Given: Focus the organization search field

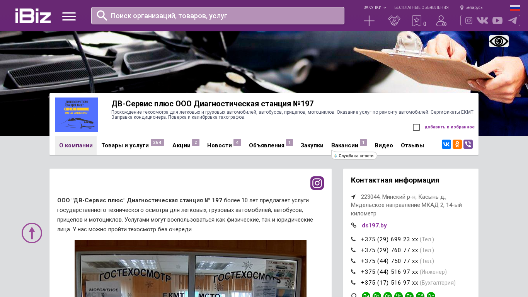Looking at the screenshot, I should (x=218, y=16).
